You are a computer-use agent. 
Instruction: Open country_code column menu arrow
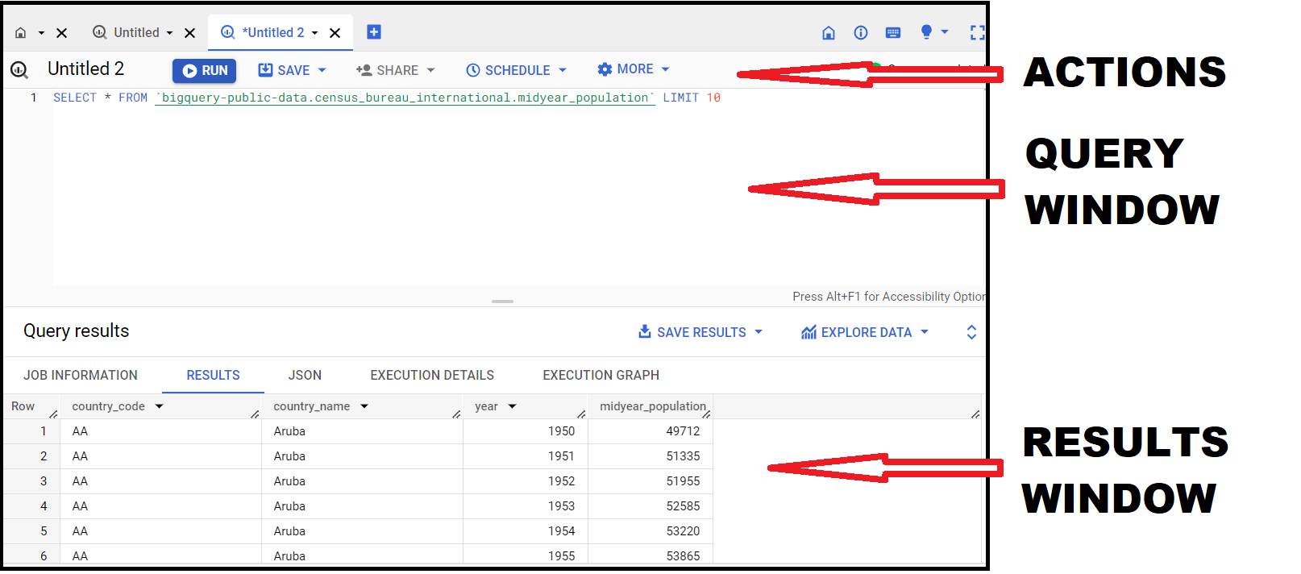[160, 406]
